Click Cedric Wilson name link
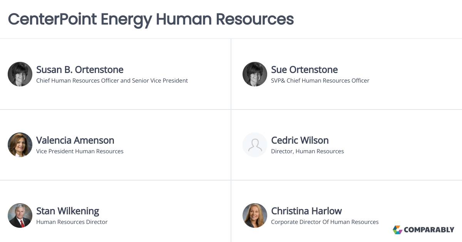 [300, 140]
